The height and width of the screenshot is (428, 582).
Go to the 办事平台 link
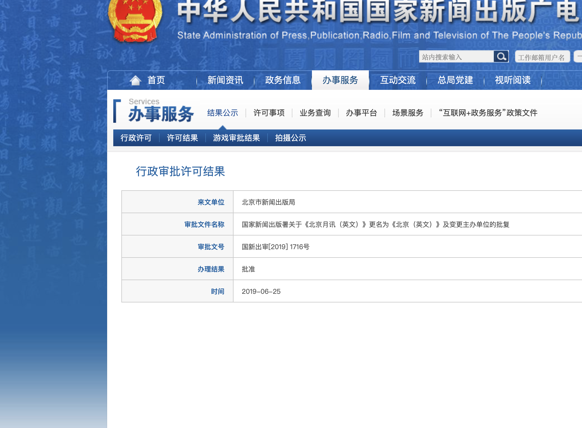[x=361, y=113]
